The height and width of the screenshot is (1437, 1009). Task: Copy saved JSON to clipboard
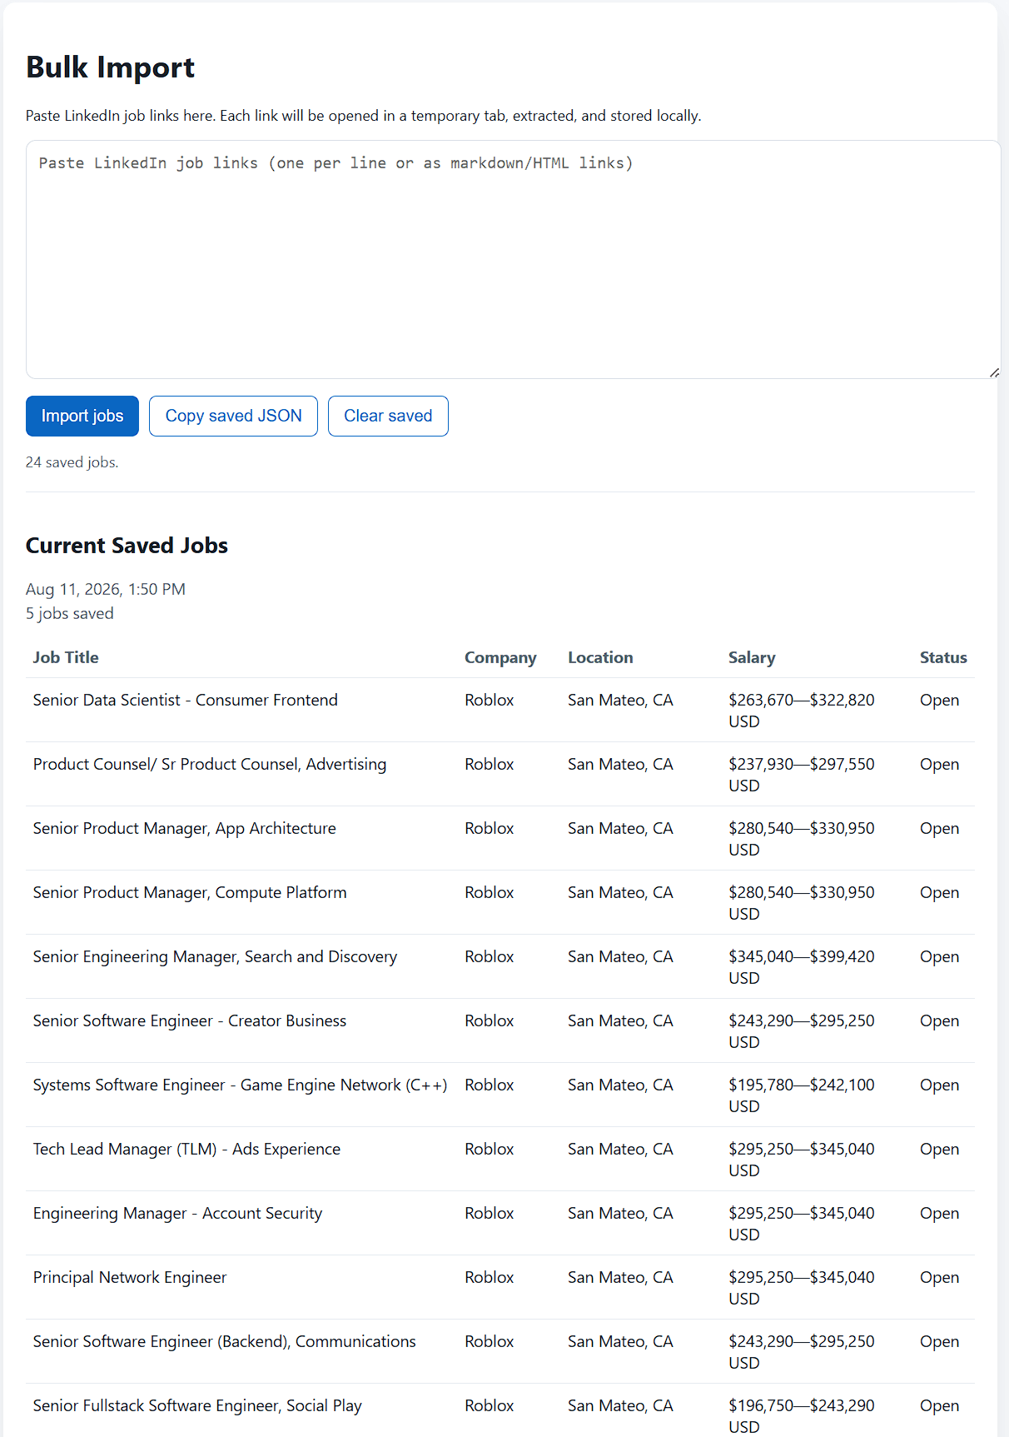click(x=233, y=416)
